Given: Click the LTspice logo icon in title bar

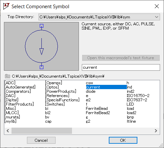Looking at the screenshot, I should 6,6.
